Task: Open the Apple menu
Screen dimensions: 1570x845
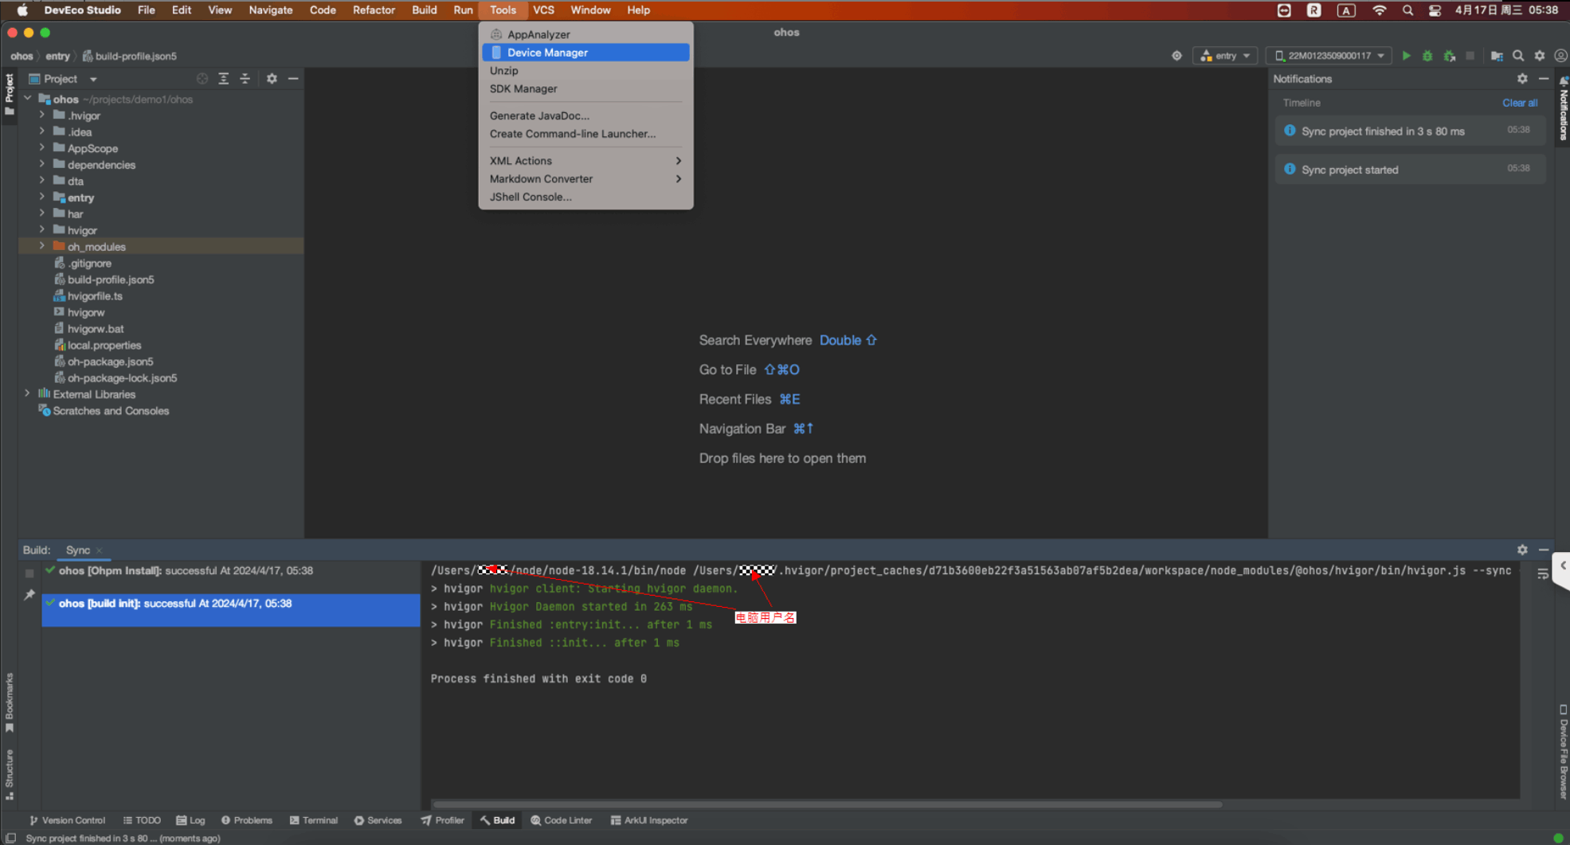Action: coord(22,10)
